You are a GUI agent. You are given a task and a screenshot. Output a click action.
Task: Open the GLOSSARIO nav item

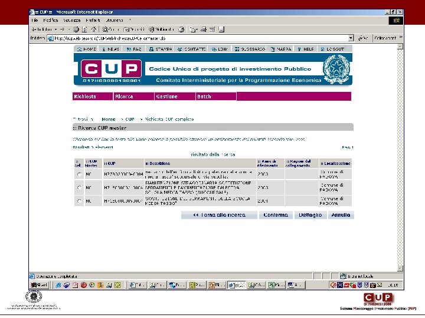pos(250,49)
